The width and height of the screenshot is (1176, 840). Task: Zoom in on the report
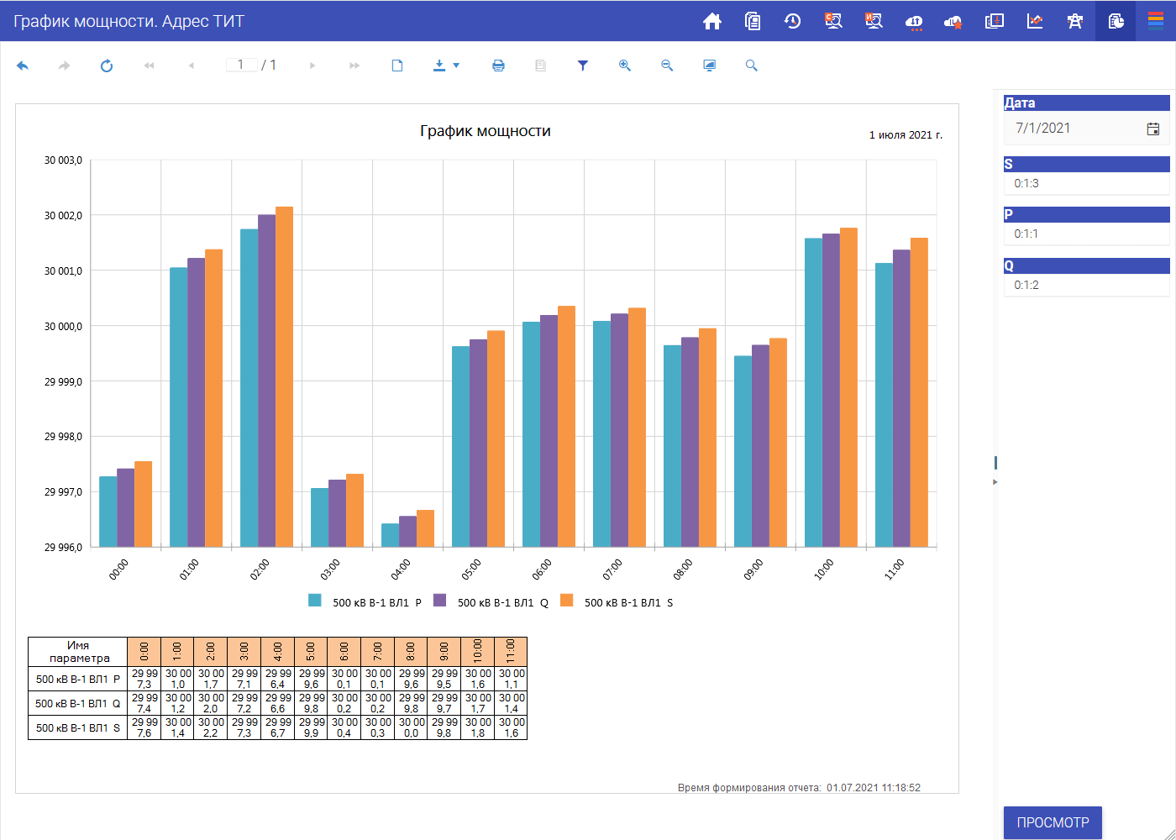pos(625,66)
